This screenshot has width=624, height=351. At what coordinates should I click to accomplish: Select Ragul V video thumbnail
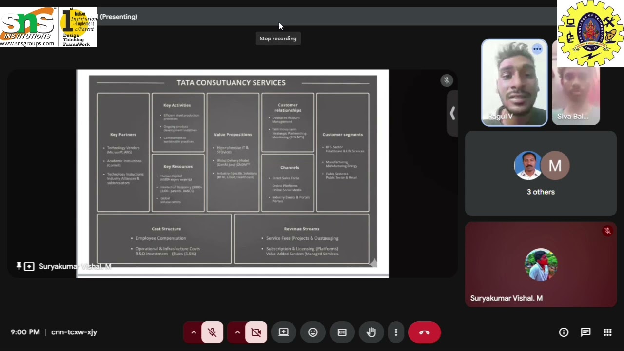(514, 82)
